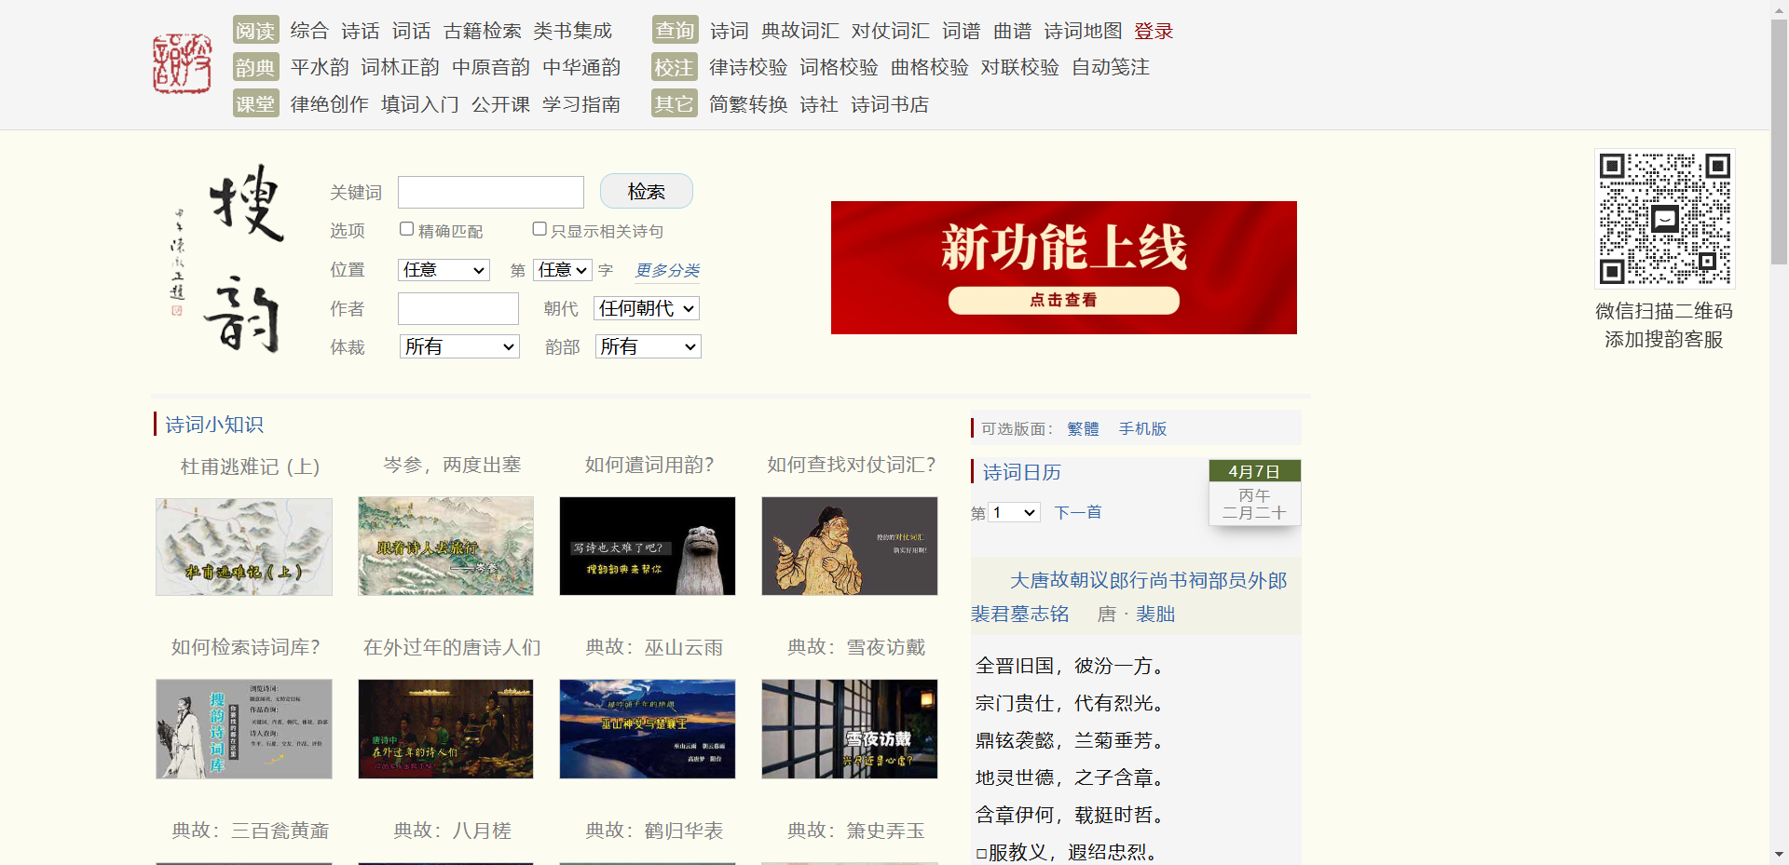Click the 检索 search button
Viewport: 1789px width, 865px height.
[645, 191]
